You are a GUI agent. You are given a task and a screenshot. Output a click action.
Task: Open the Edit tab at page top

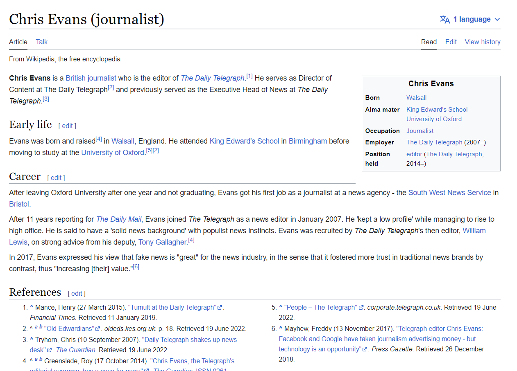(451, 42)
